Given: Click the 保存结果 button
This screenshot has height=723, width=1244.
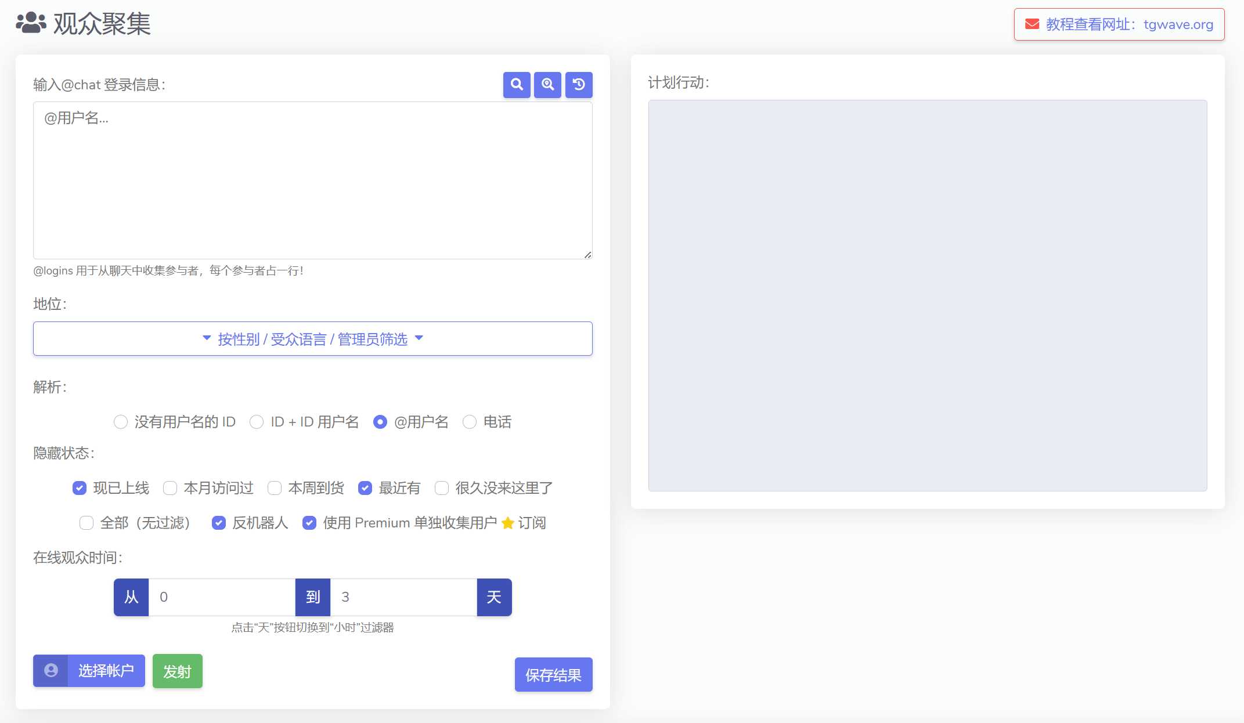Looking at the screenshot, I should 553,675.
